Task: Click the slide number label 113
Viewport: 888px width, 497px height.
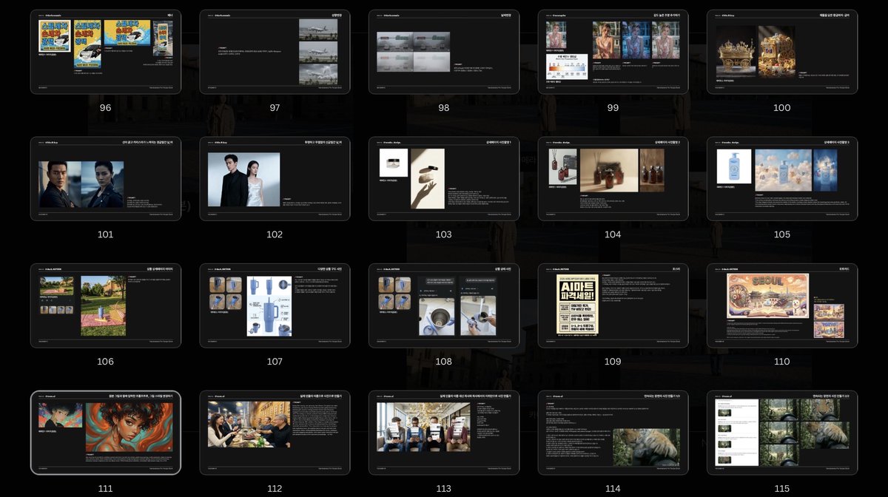Action: [x=443, y=489]
